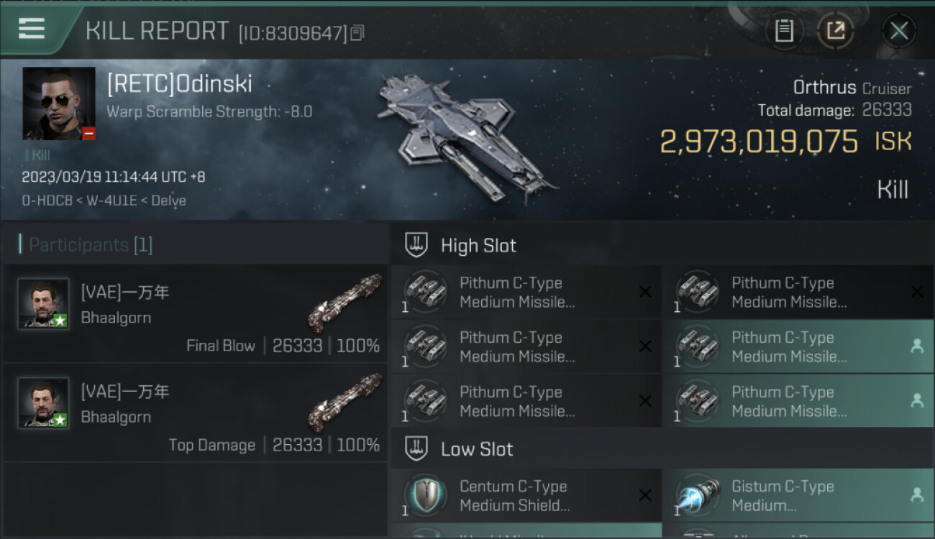The image size is (935, 539).
Task: Inspect the Top Damage participant's Bhaalgorn ship icon
Action: click(x=345, y=401)
